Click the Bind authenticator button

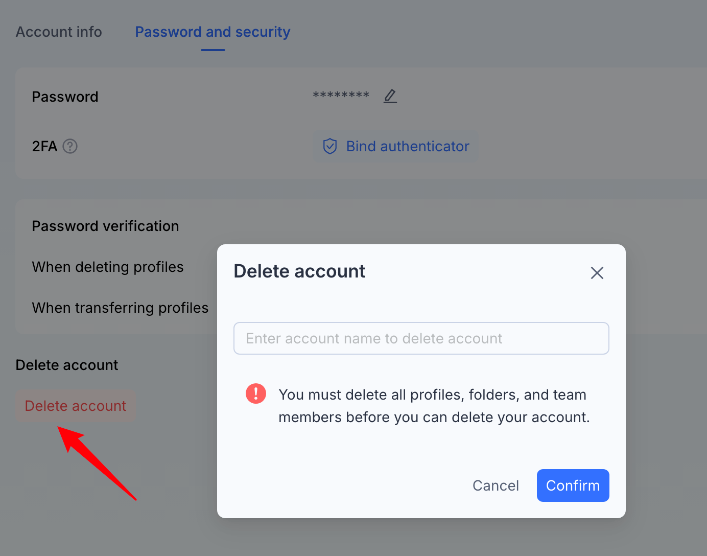(x=395, y=146)
